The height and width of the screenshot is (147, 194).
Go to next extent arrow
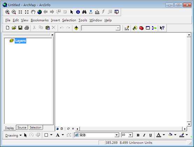(x=52, y=12)
